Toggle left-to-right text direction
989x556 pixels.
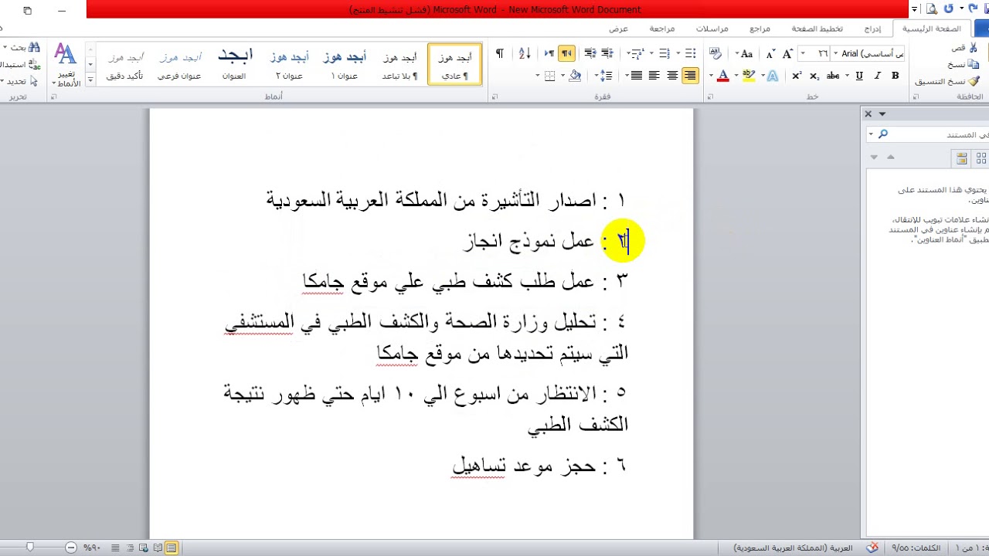[x=549, y=53]
